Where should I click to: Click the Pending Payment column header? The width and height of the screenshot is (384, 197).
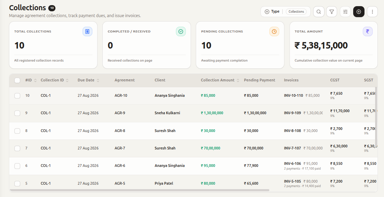[259, 80]
